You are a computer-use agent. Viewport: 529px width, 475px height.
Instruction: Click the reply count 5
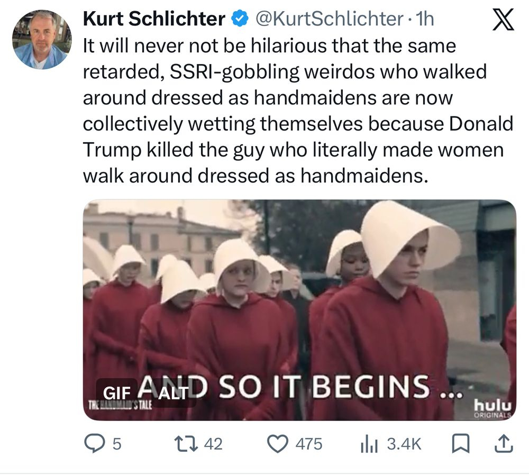pyautogui.click(x=117, y=444)
